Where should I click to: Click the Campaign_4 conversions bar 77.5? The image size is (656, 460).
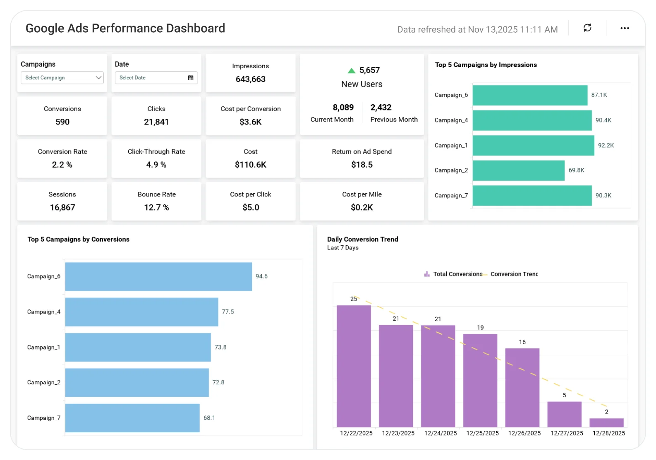(x=141, y=312)
